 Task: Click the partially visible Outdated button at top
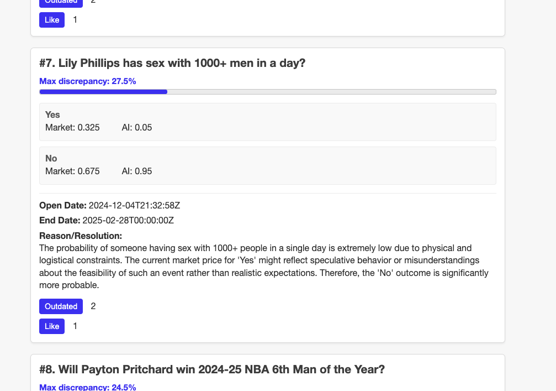[61, 2]
